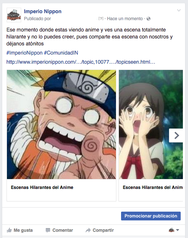Viewport: 188px width, 238px height.
Task: Click Promocionar publicación button
Action: 151,216
